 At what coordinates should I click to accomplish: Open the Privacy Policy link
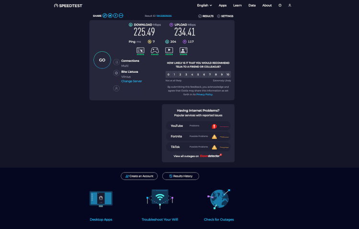[204, 94]
